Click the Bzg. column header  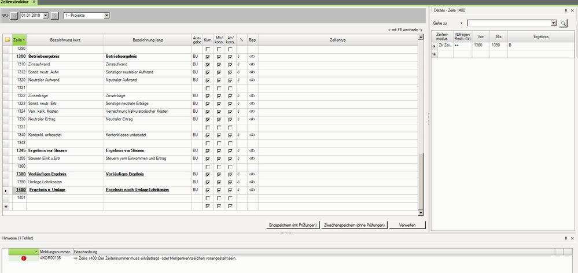pos(252,40)
